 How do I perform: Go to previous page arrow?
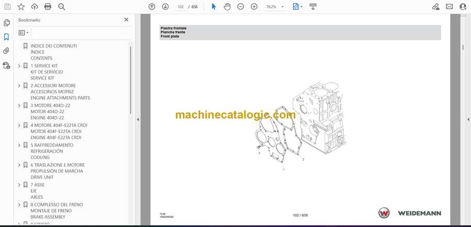(152, 7)
